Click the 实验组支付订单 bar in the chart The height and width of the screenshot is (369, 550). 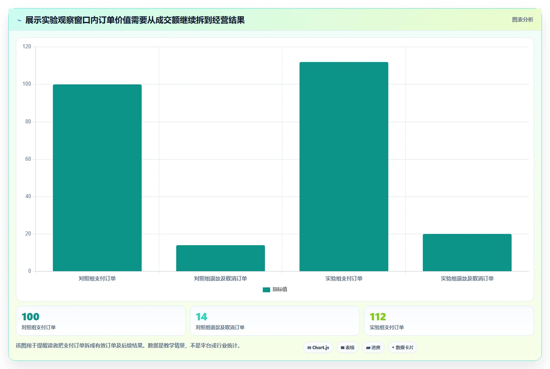(344, 166)
